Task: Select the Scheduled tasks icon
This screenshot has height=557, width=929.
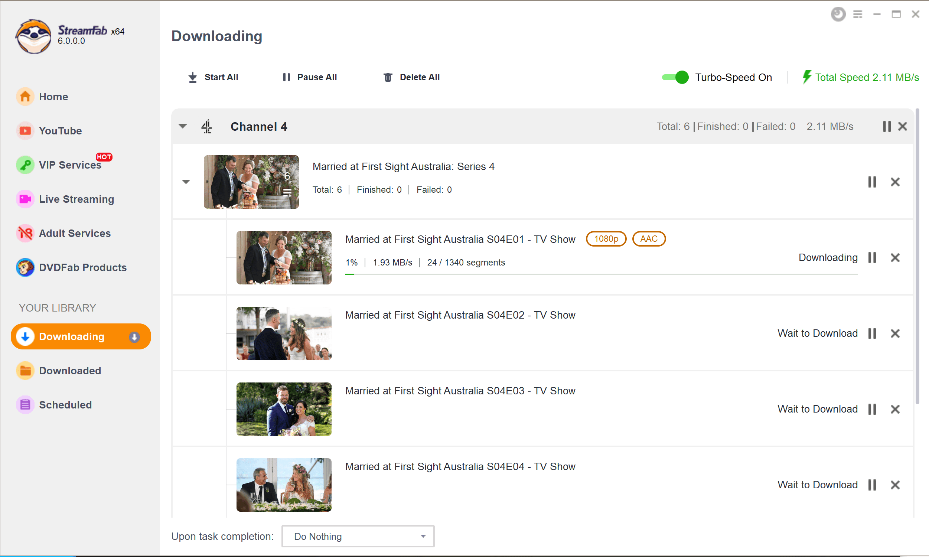Action: (24, 404)
